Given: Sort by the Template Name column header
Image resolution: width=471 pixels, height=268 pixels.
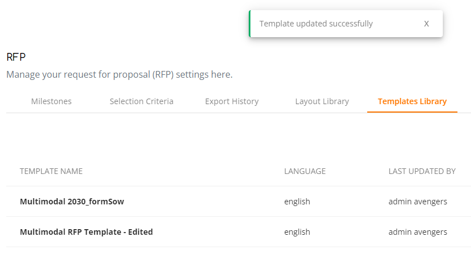Looking at the screenshot, I should click(51, 171).
